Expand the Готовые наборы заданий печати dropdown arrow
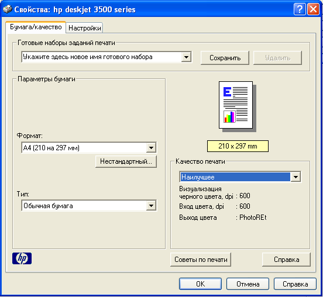The image size is (323, 297). pyautogui.click(x=186, y=57)
